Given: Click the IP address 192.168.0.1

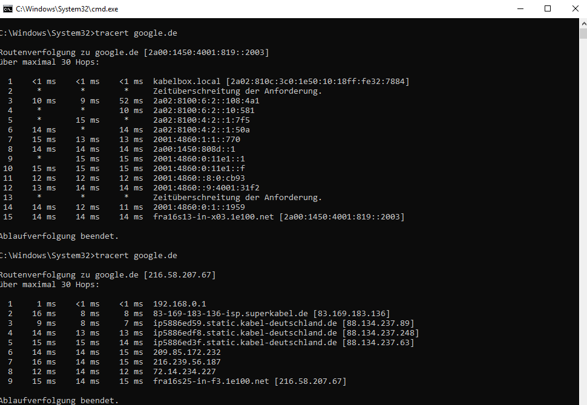Looking at the screenshot, I should click(x=179, y=304).
